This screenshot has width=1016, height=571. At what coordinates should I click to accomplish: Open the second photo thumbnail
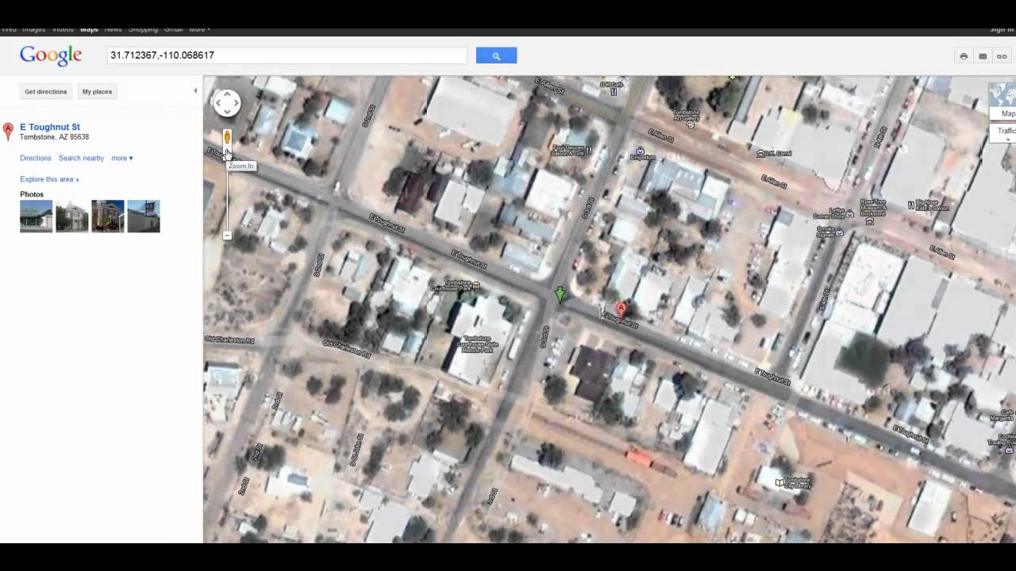[x=72, y=217]
